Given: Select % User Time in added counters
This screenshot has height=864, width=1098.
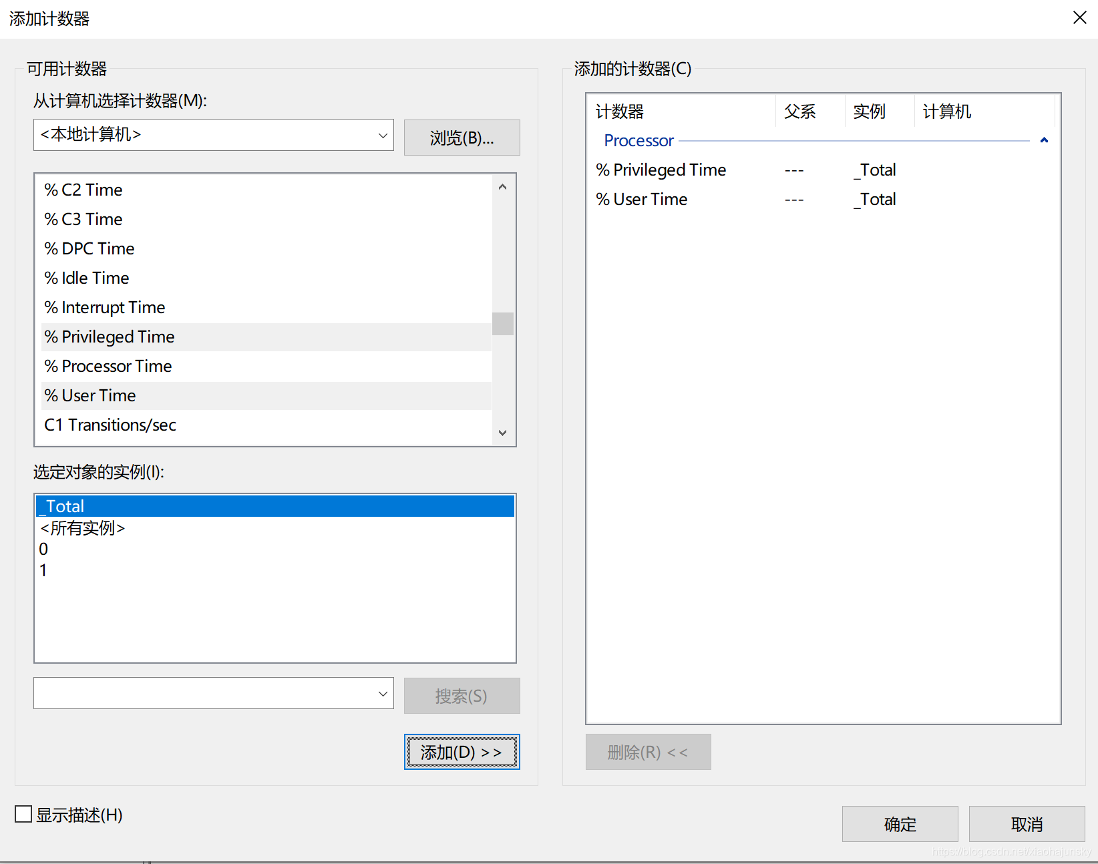Looking at the screenshot, I should pos(641,199).
